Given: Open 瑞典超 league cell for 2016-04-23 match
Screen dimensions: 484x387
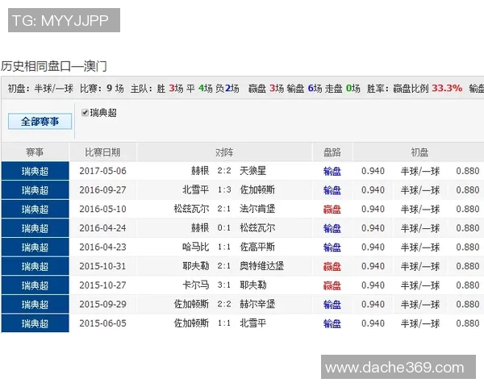Looking at the screenshot, I should [35, 248].
